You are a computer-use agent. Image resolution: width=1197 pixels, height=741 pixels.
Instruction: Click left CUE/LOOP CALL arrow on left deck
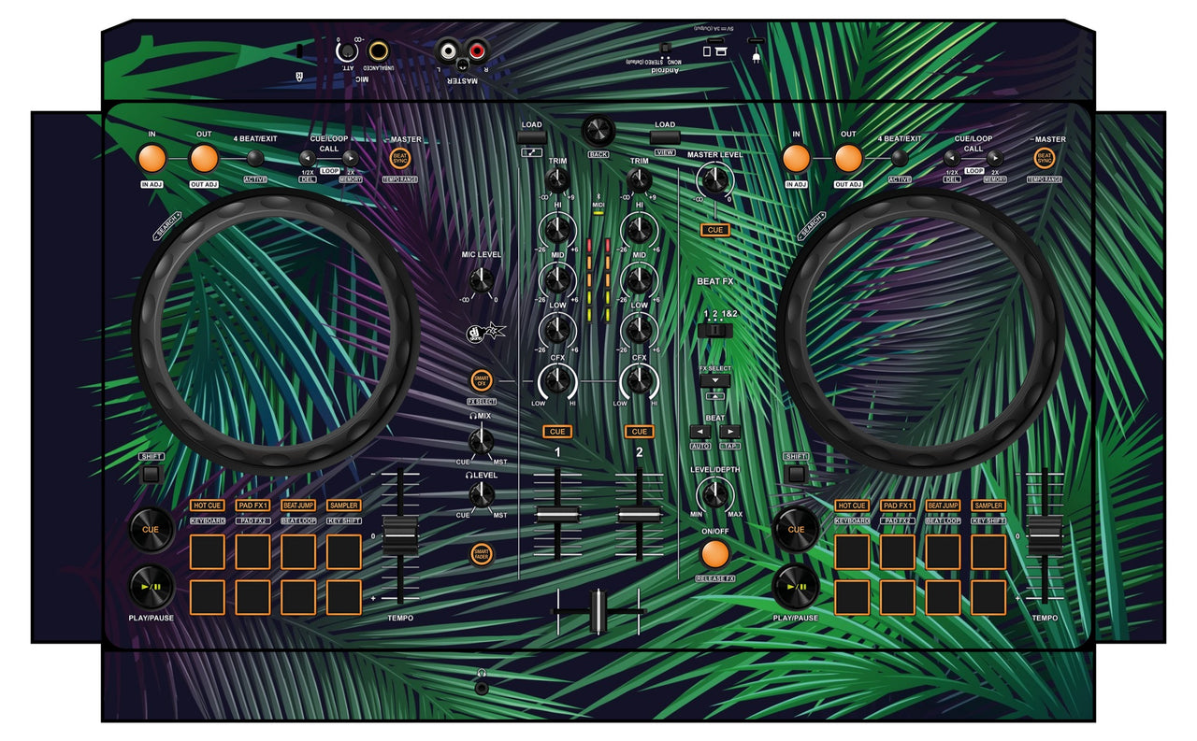point(306,158)
